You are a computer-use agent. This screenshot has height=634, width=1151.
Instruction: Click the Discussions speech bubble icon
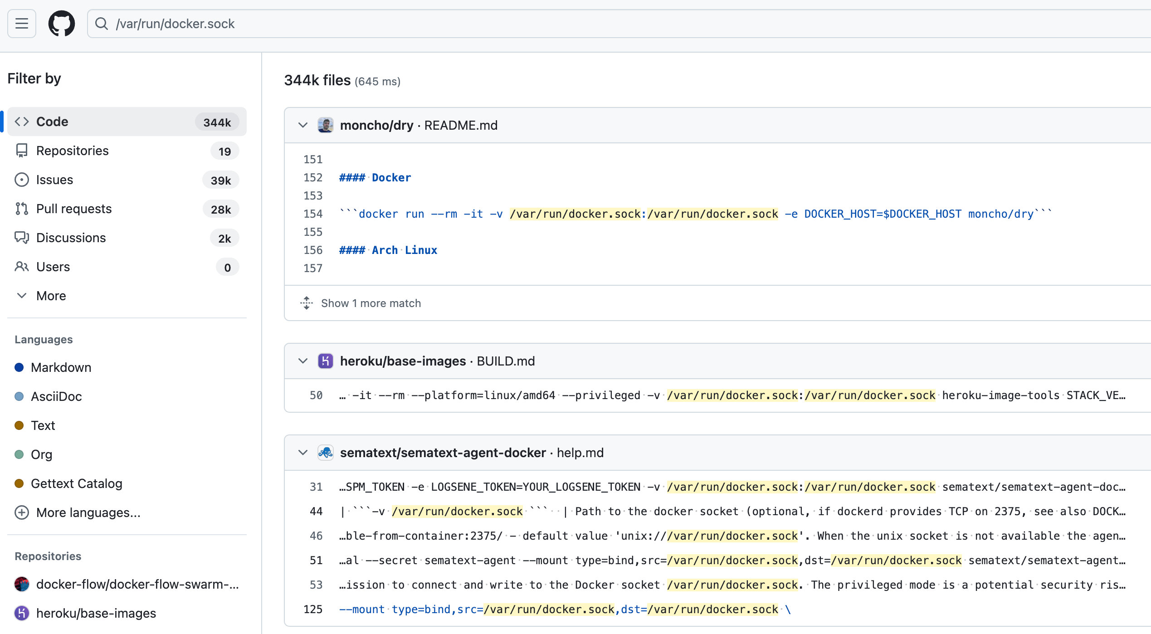pos(22,238)
